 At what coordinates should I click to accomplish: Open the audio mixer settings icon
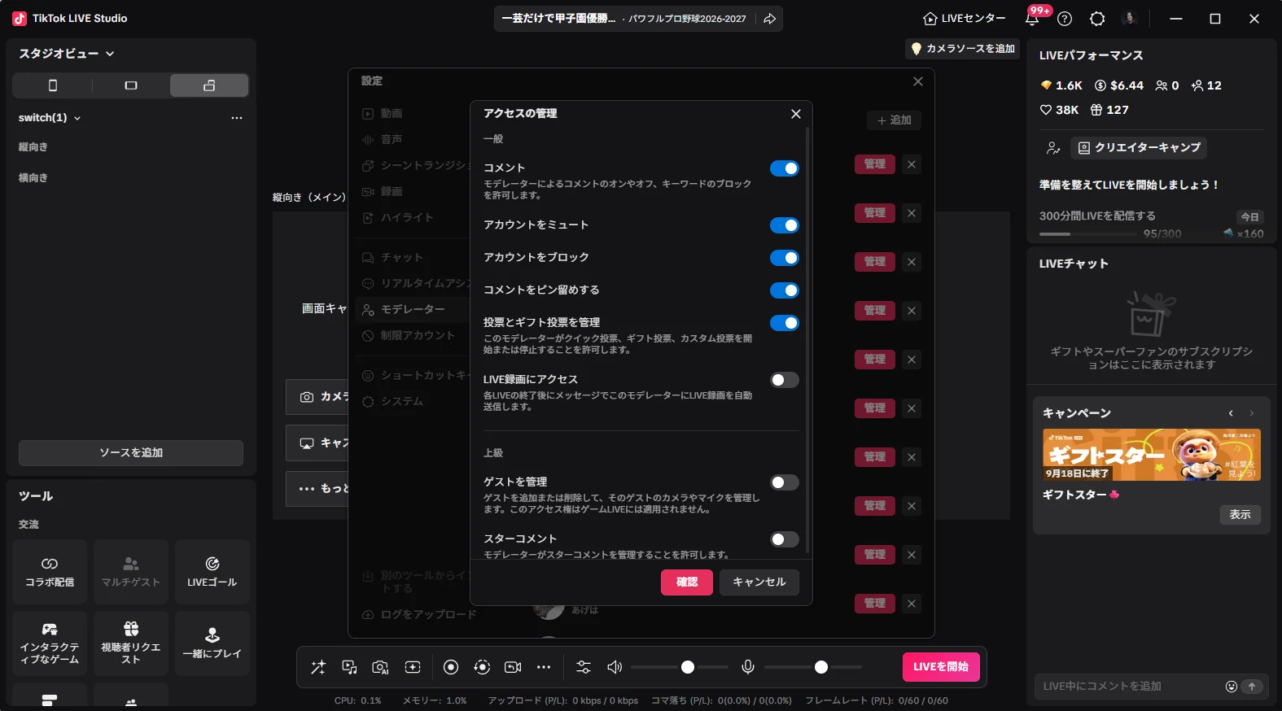point(584,667)
